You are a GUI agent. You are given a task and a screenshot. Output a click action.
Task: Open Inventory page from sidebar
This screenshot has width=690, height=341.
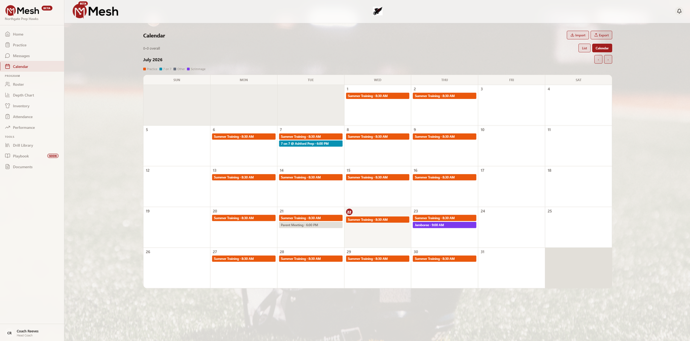[x=32, y=106]
